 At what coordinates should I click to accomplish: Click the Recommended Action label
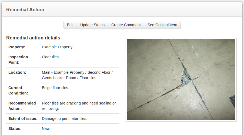[22, 106]
